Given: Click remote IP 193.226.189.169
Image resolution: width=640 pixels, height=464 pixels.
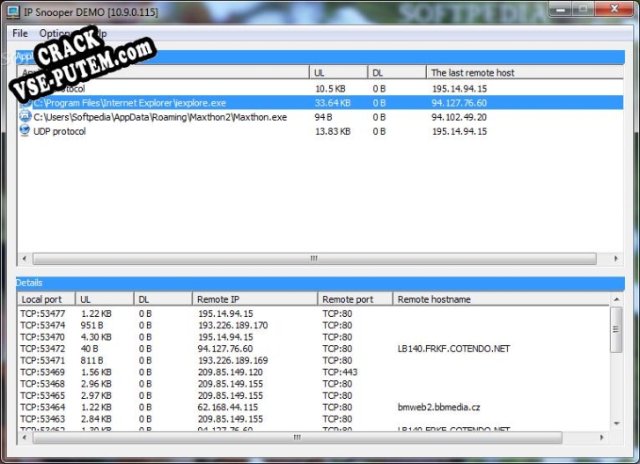Looking at the screenshot, I should click(232, 360).
